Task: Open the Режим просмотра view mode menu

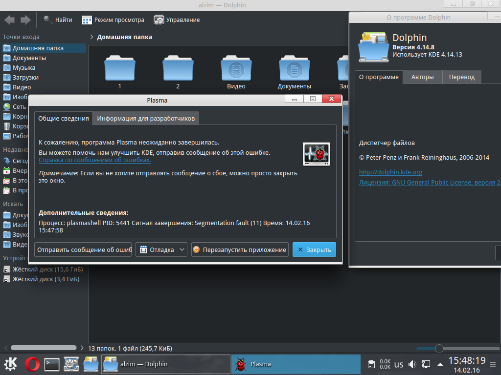Action: click(113, 20)
